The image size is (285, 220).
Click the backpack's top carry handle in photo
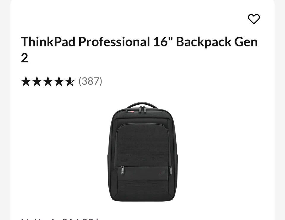142,105
